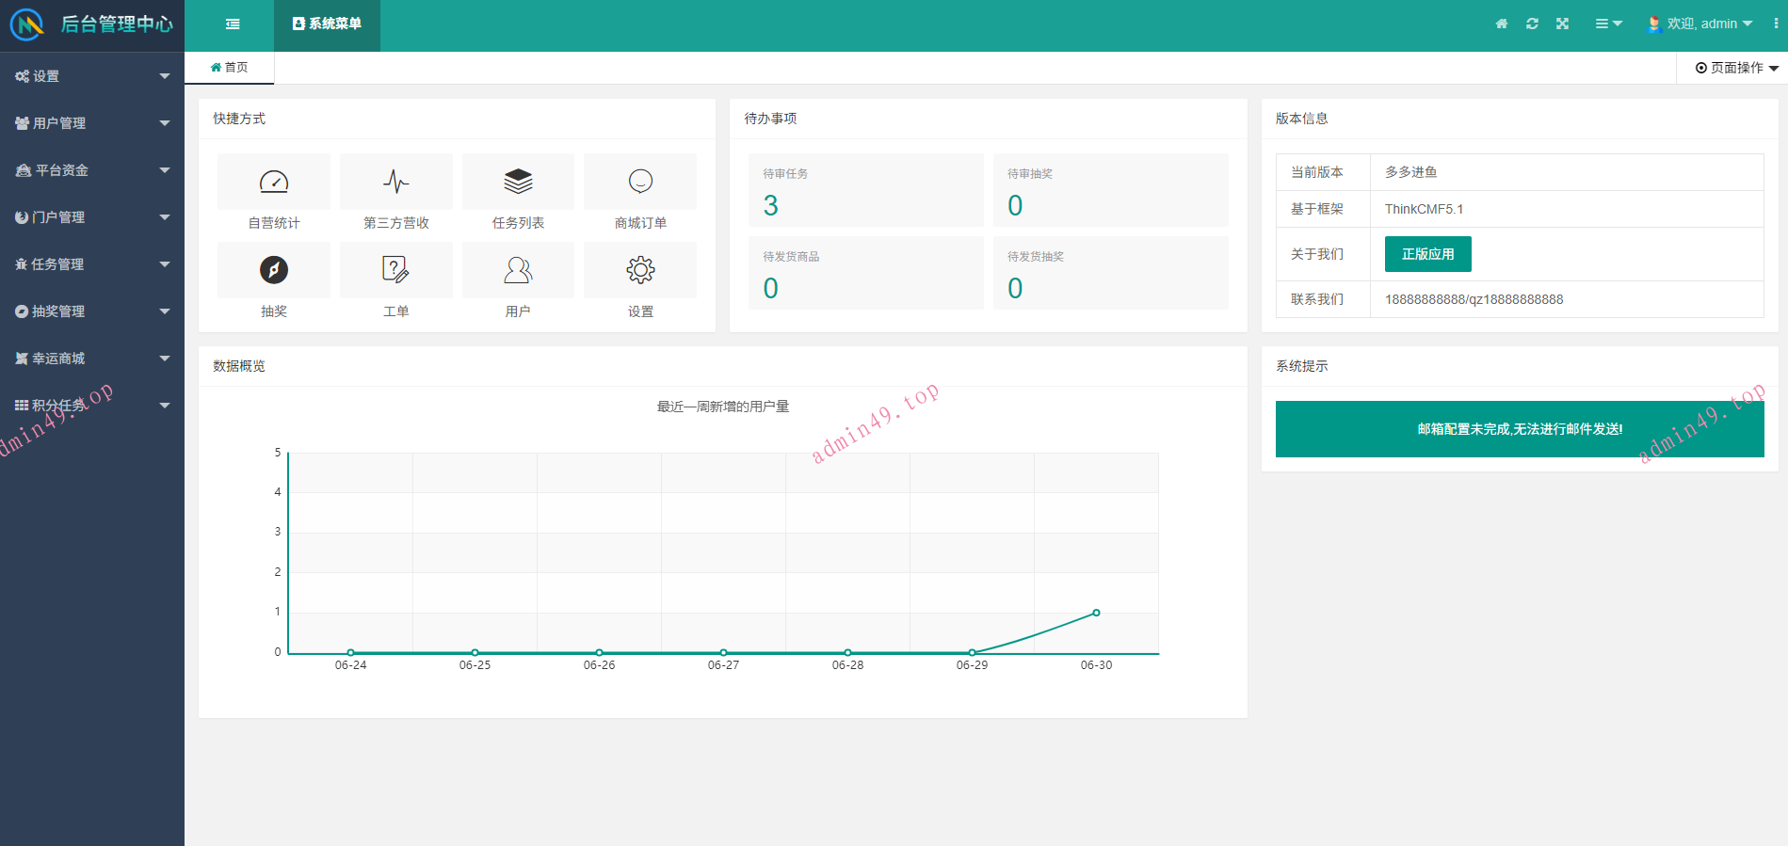Screen dimensions: 1788x846
Task: Open the 欢迎, admin user dropdown
Action: 1700,24
